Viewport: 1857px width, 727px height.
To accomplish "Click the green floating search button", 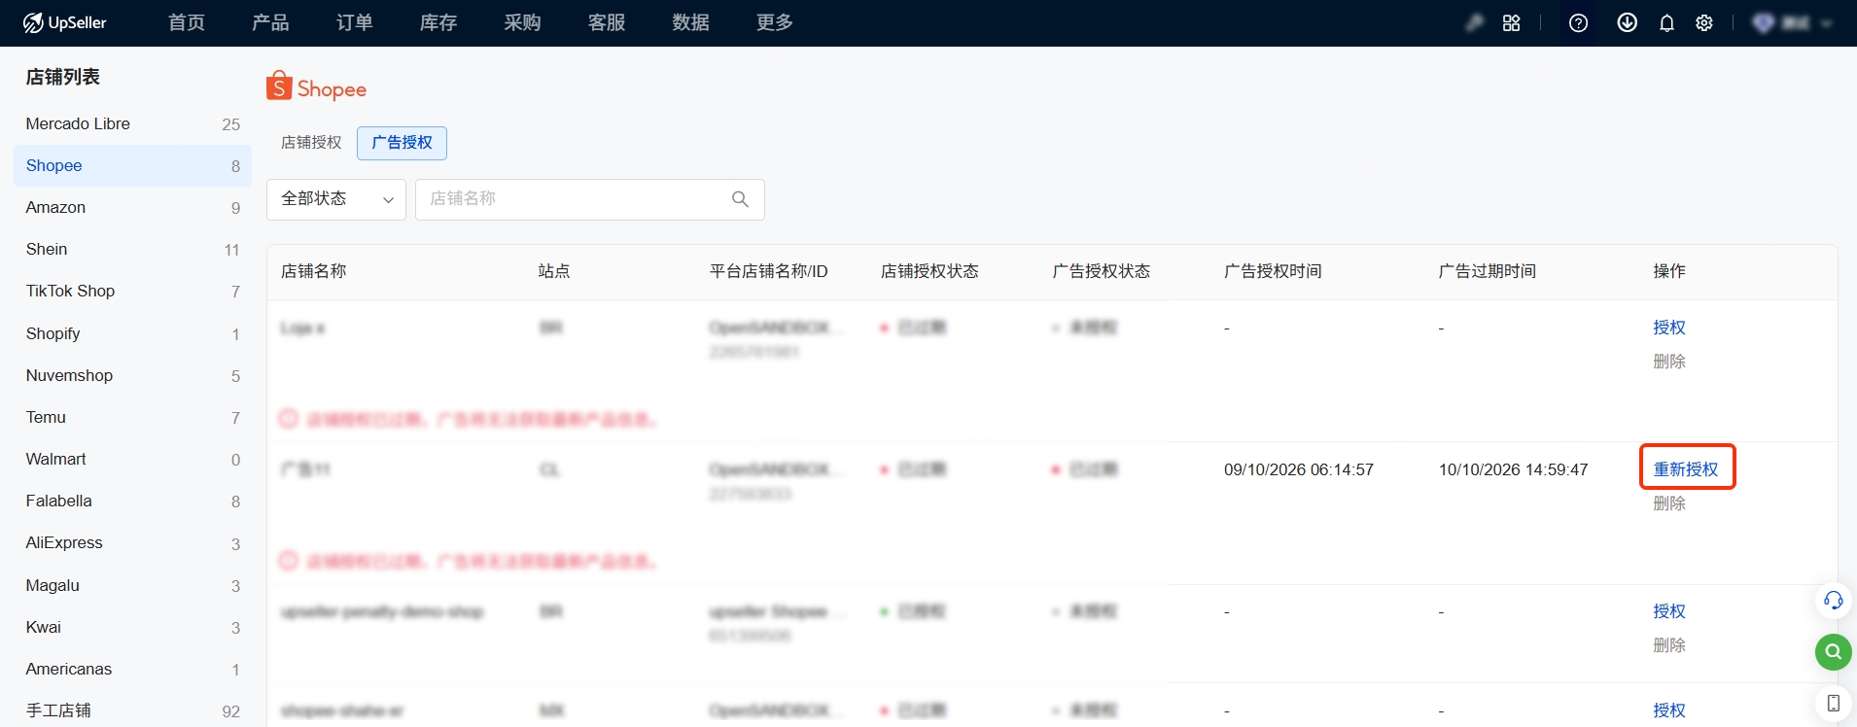I will [x=1833, y=651].
